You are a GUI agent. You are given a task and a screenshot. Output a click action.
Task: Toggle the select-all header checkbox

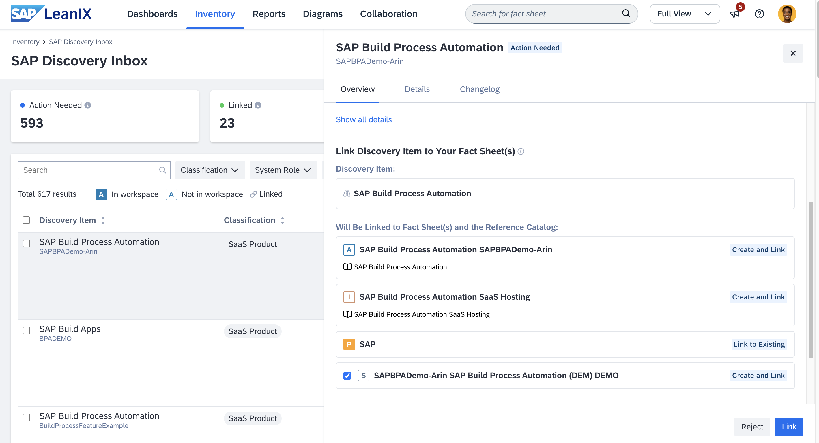(x=26, y=220)
